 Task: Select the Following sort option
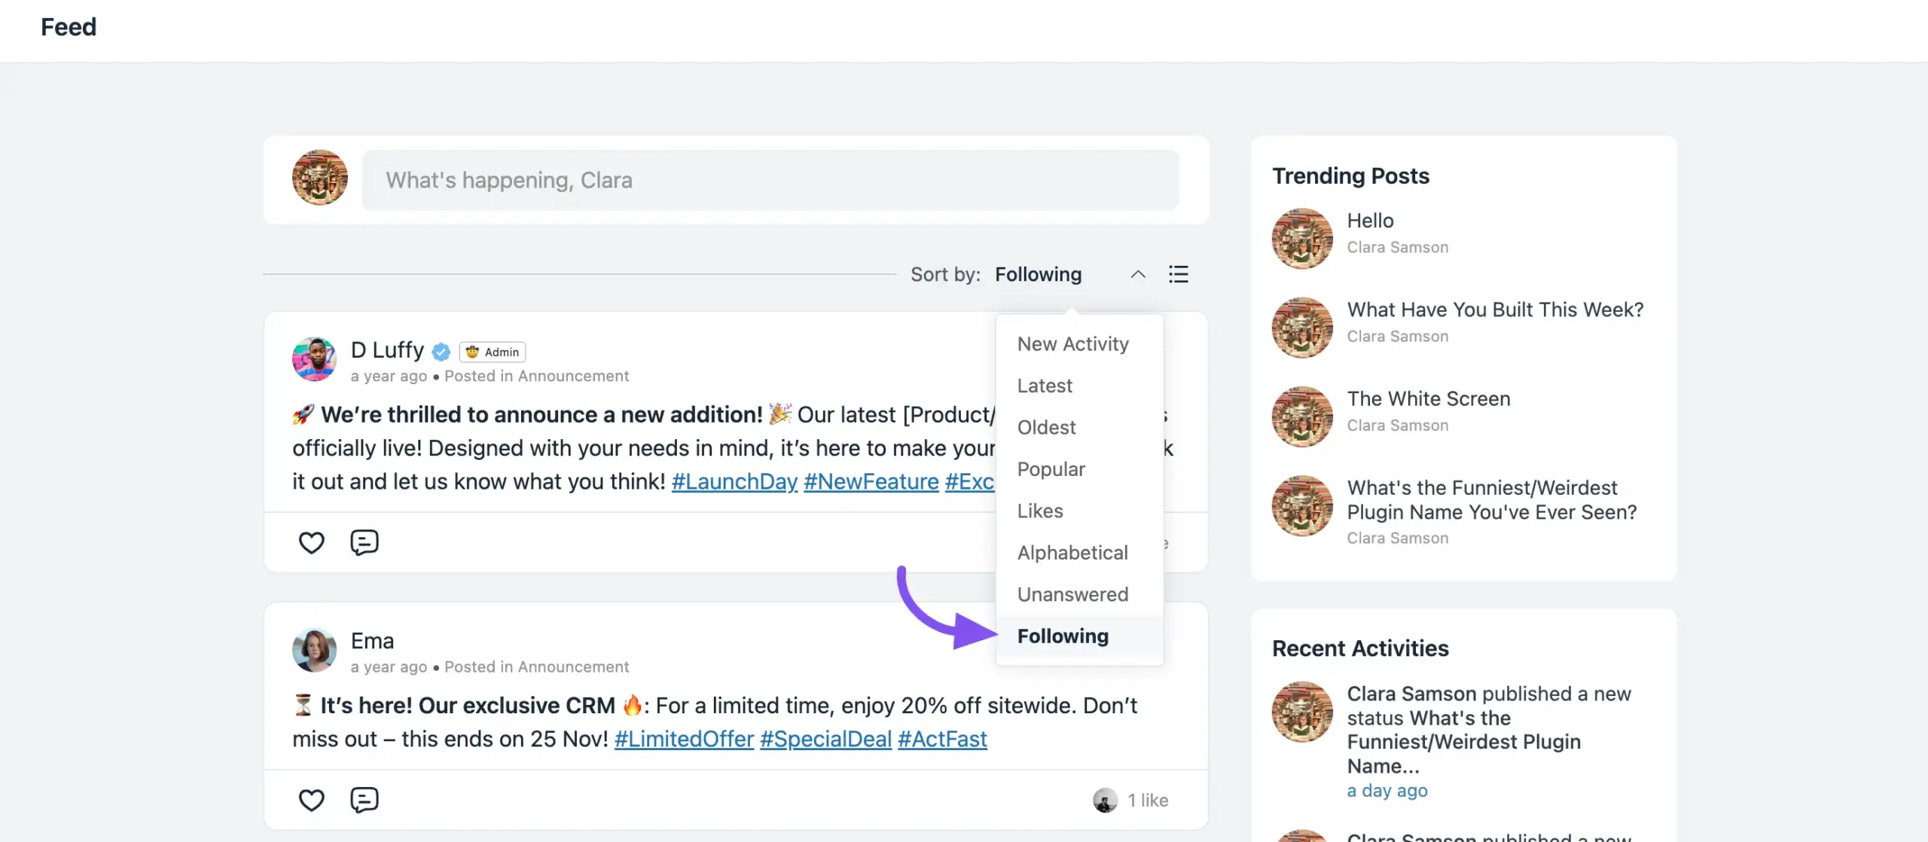(1063, 636)
